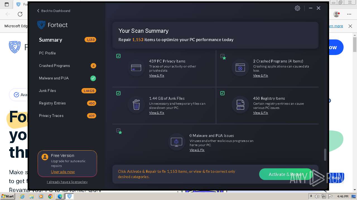Uncheck the Junk Files checkbox
Screen dimensions: 357x200
point(118,93)
